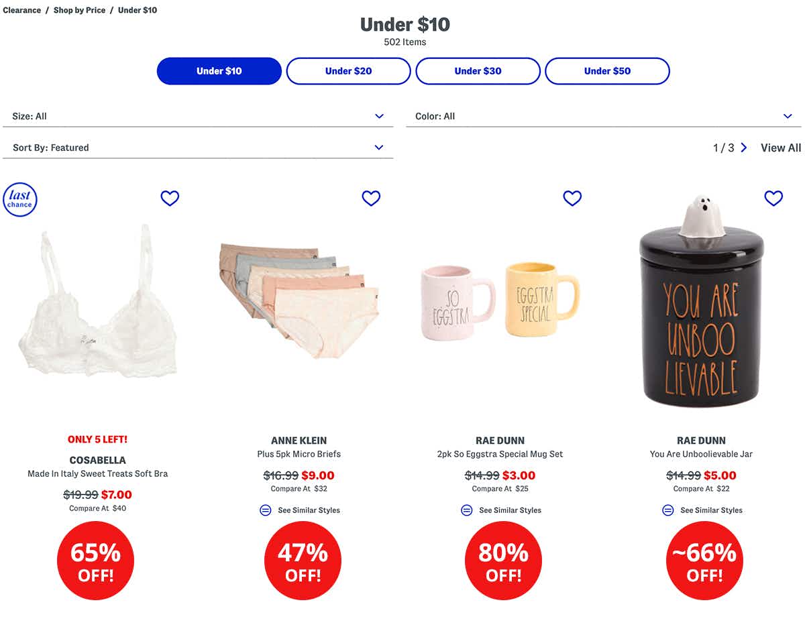Save Rae Dunn Mug Set with heart icon
The width and height of the screenshot is (805, 621).
(572, 198)
